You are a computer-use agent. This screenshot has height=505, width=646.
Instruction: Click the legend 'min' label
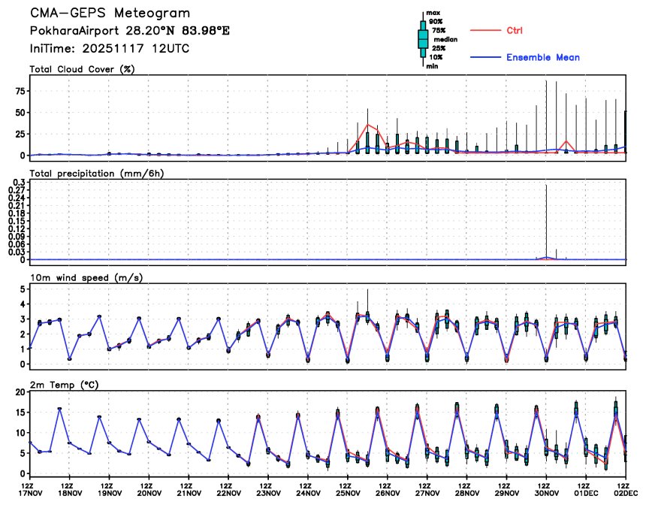point(432,66)
